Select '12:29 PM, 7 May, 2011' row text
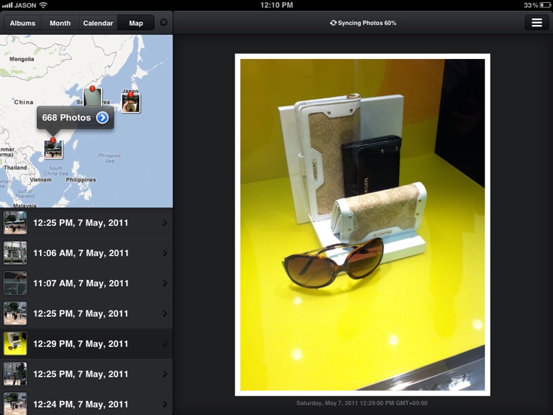Screen dimensions: 553x415 pos(81,343)
